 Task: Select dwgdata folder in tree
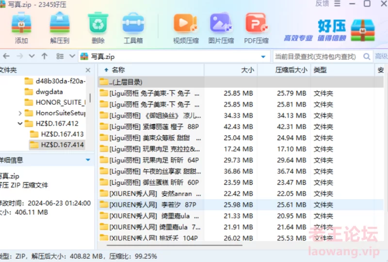(44, 92)
